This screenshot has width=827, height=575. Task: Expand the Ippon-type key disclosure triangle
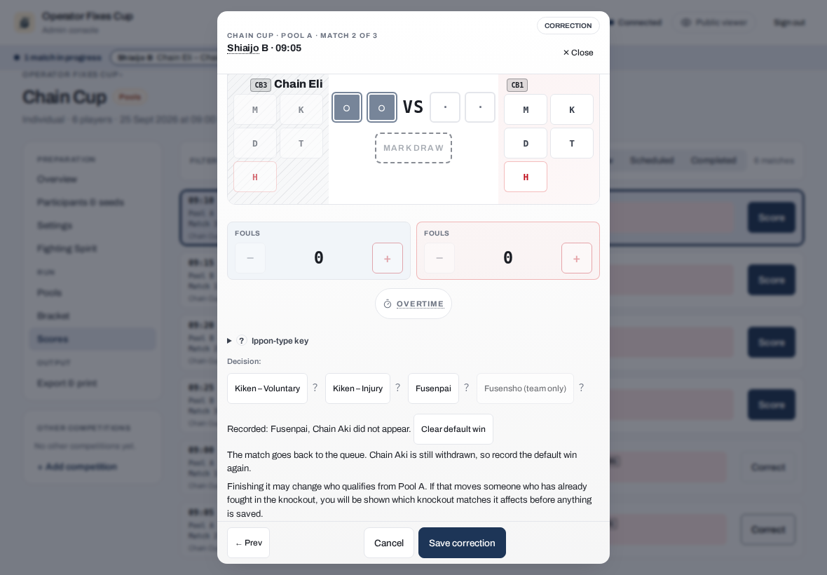229,341
